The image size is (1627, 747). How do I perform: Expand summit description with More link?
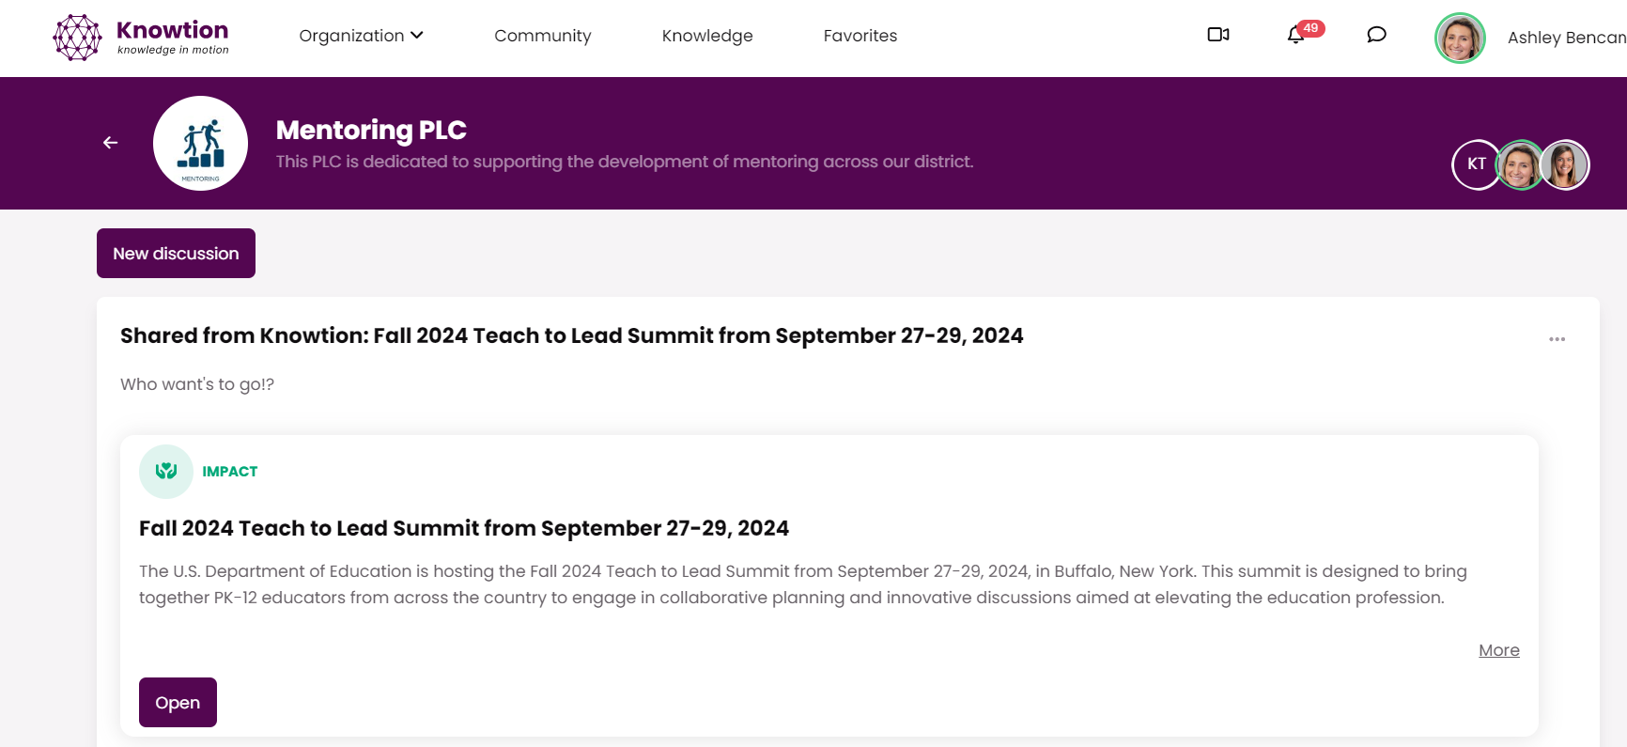(1498, 650)
